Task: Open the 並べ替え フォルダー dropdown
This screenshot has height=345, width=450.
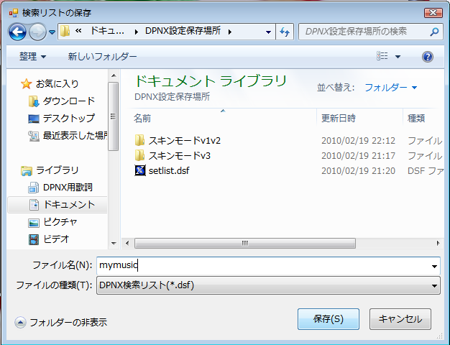Action: [390, 87]
